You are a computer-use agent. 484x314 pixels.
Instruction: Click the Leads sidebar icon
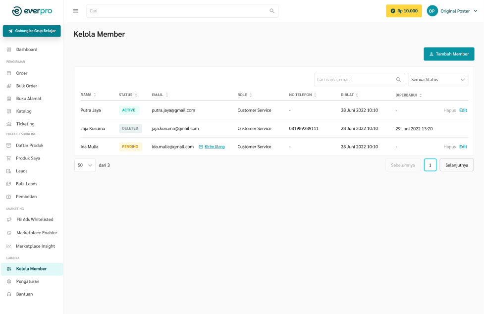[8, 171]
